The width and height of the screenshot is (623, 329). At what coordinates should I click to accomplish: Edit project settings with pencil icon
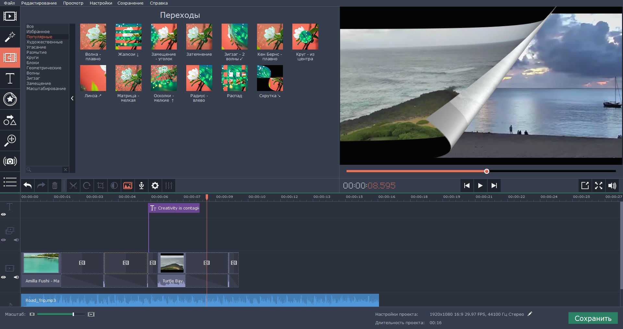tap(530, 314)
